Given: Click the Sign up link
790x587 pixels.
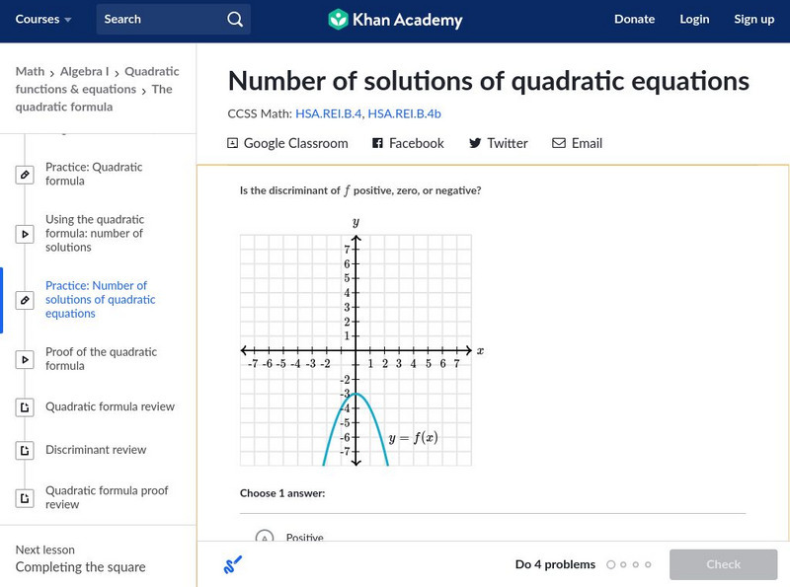Looking at the screenshot, I should point(753,19).
